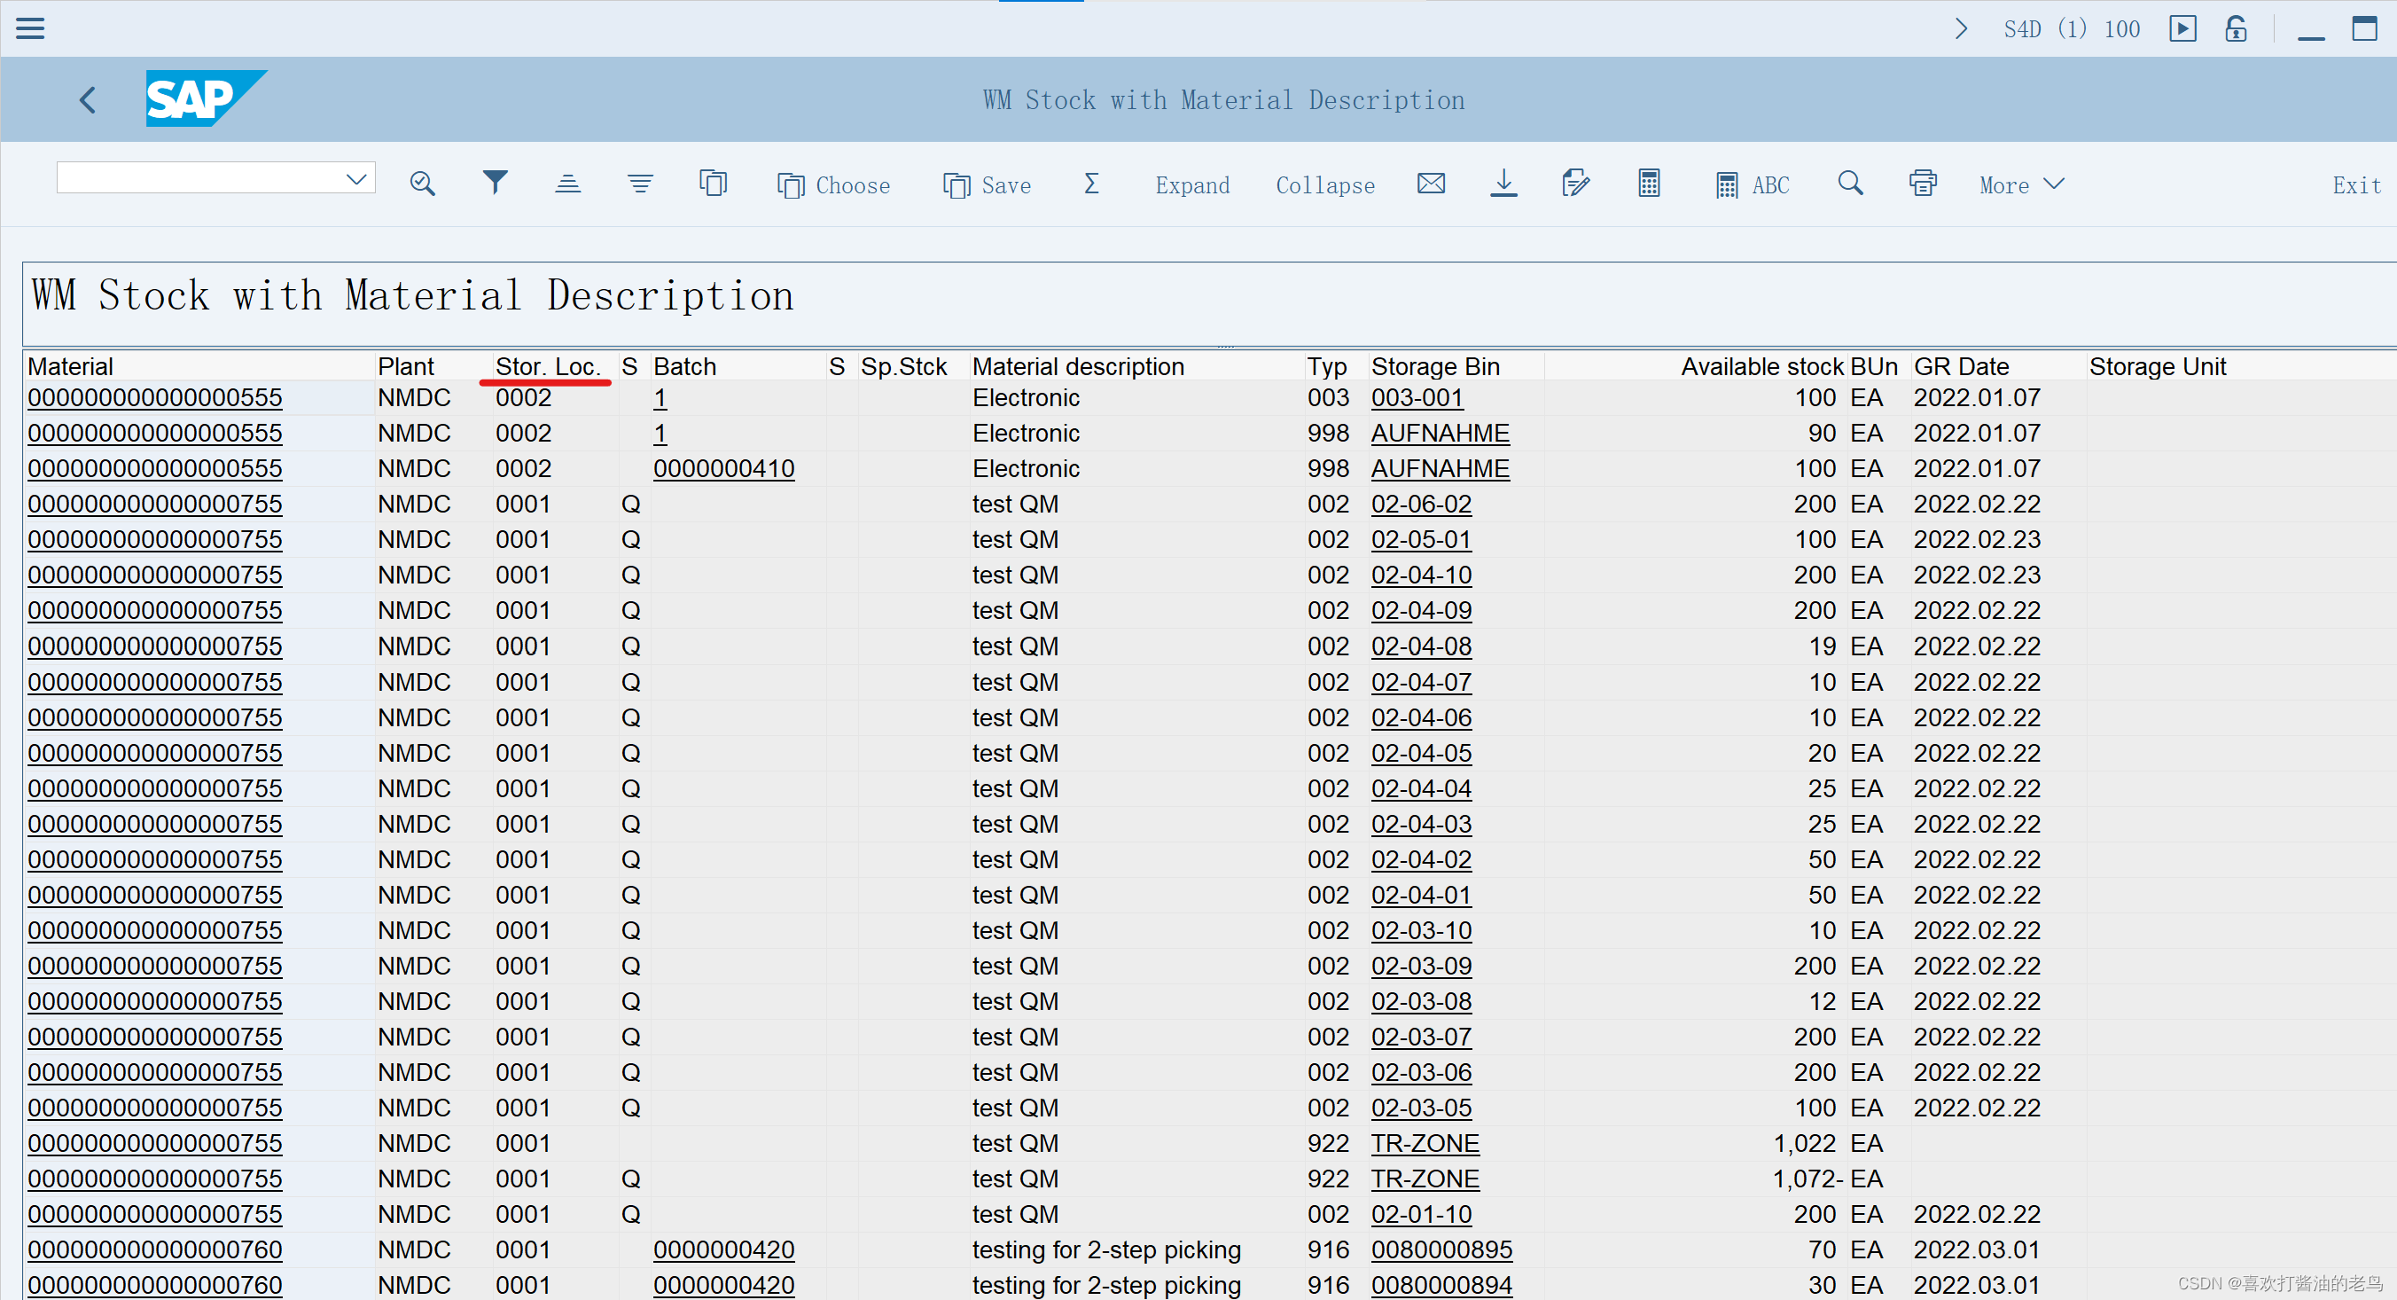Sort the list ascending
Screen dimensions: 2397x1300
click(x=567, y=183)
